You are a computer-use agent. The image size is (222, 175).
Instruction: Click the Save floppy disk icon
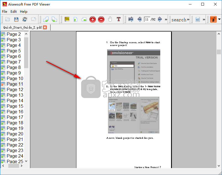click(x=16, y=19)
